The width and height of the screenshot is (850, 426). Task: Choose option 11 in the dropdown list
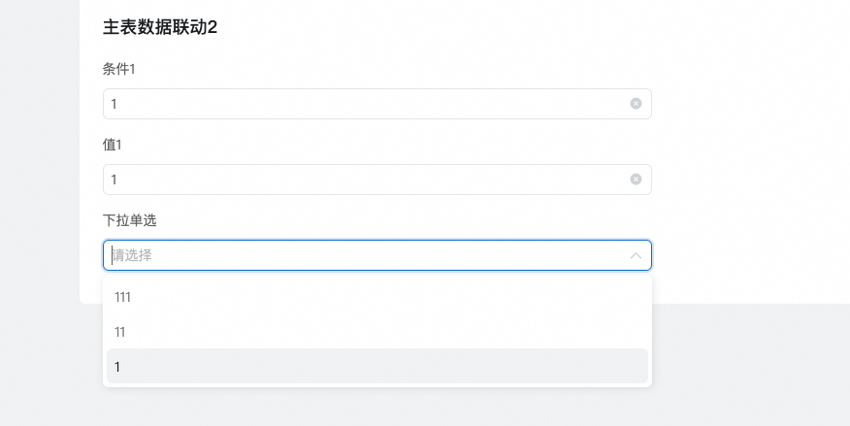(x=376, y=332)
